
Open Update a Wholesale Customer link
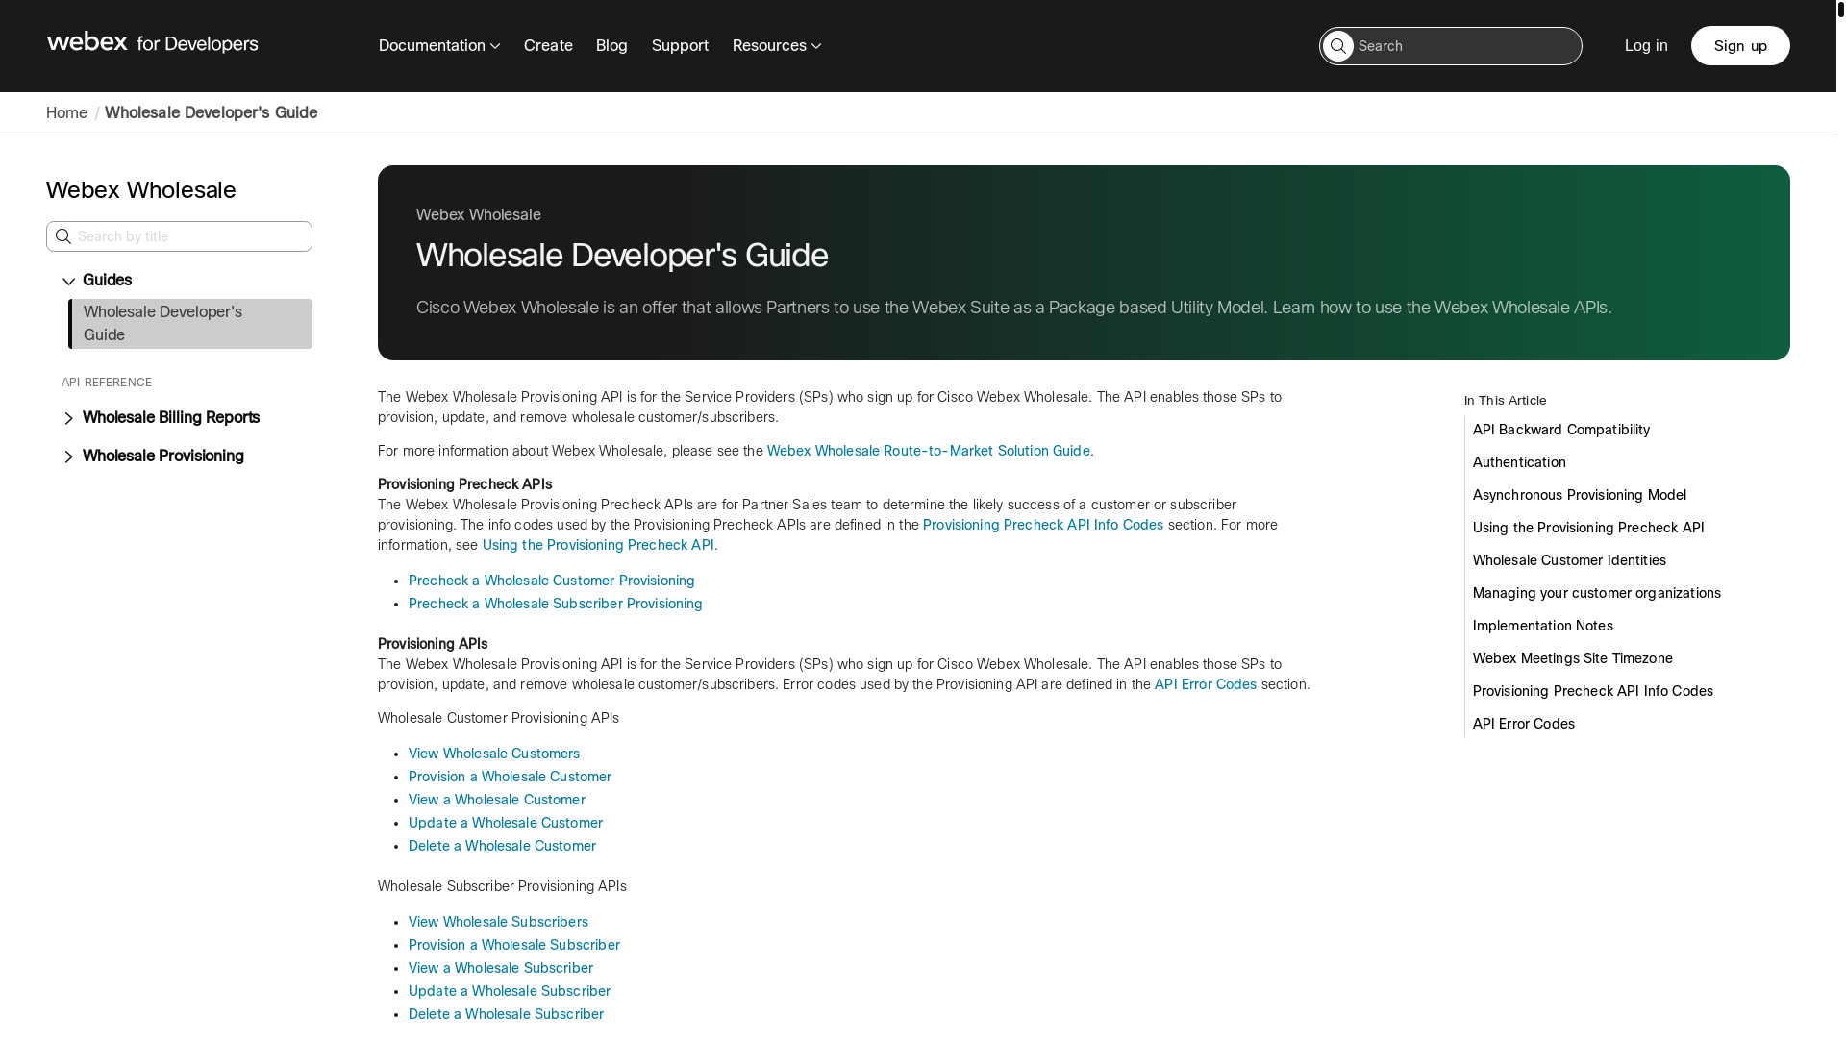505,823
